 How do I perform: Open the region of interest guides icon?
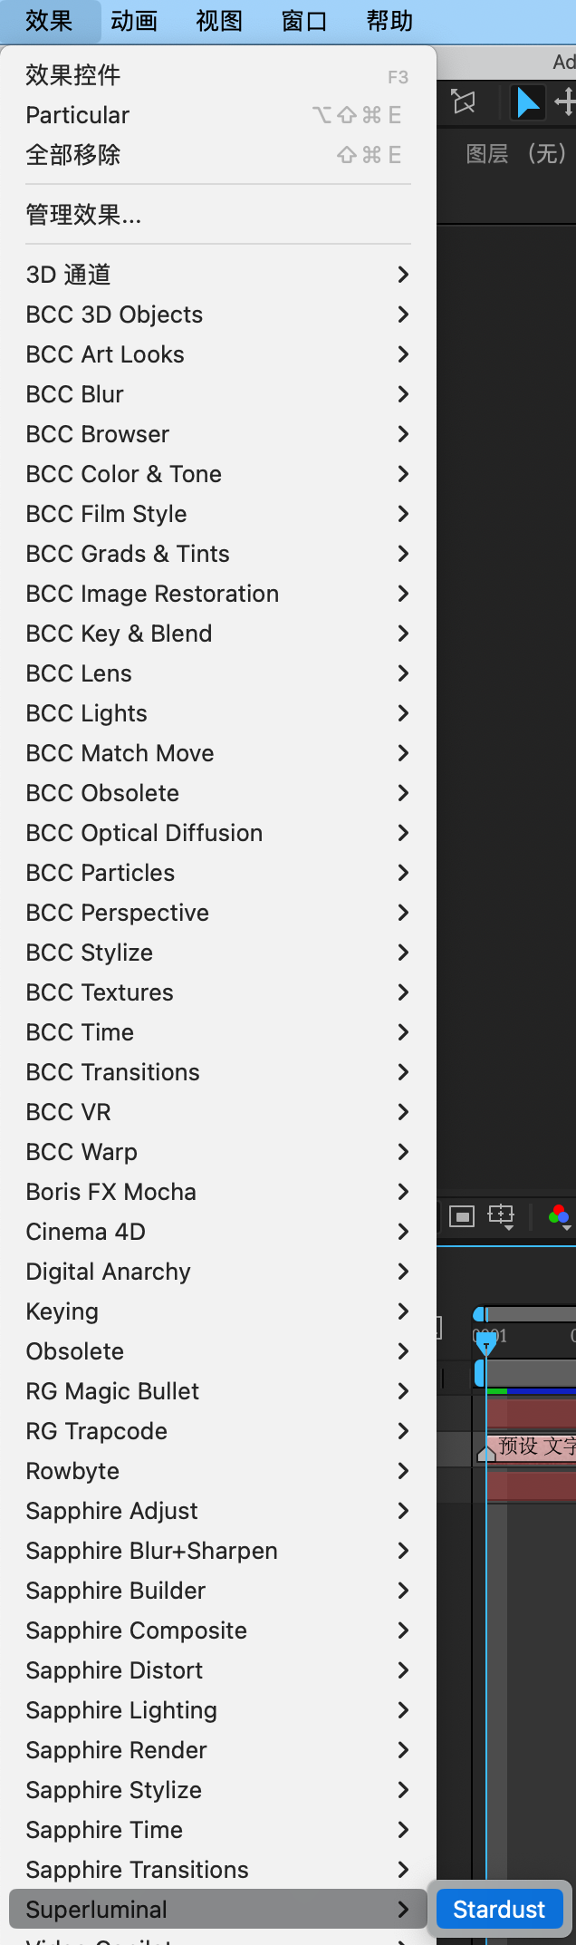coord(501,1215)
